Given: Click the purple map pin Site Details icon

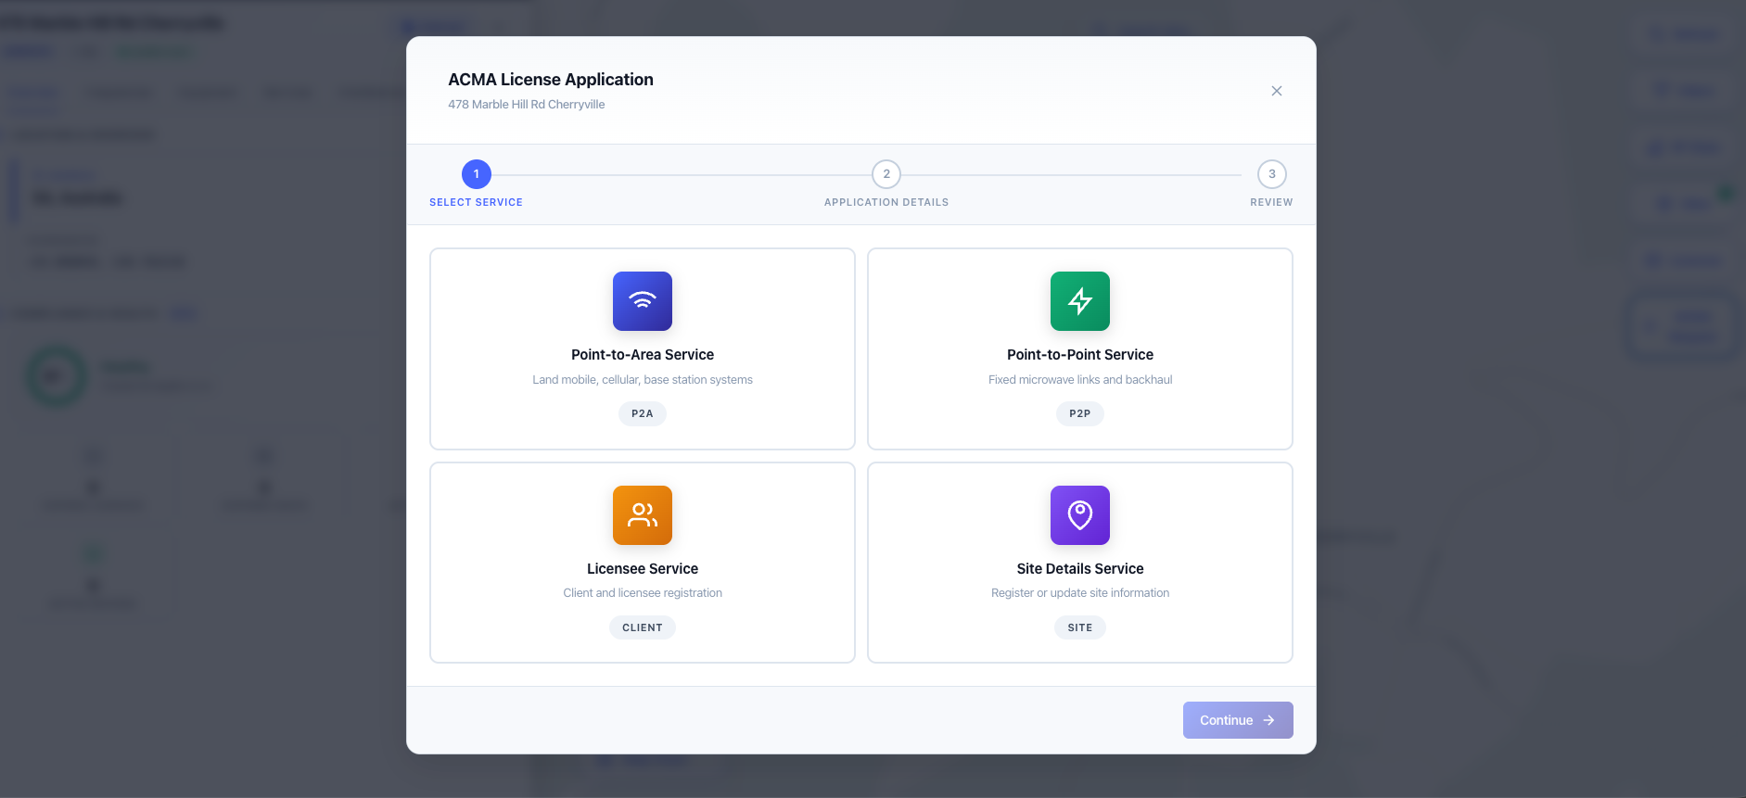Looking at the screenshot, I should tap(1080, 515).
